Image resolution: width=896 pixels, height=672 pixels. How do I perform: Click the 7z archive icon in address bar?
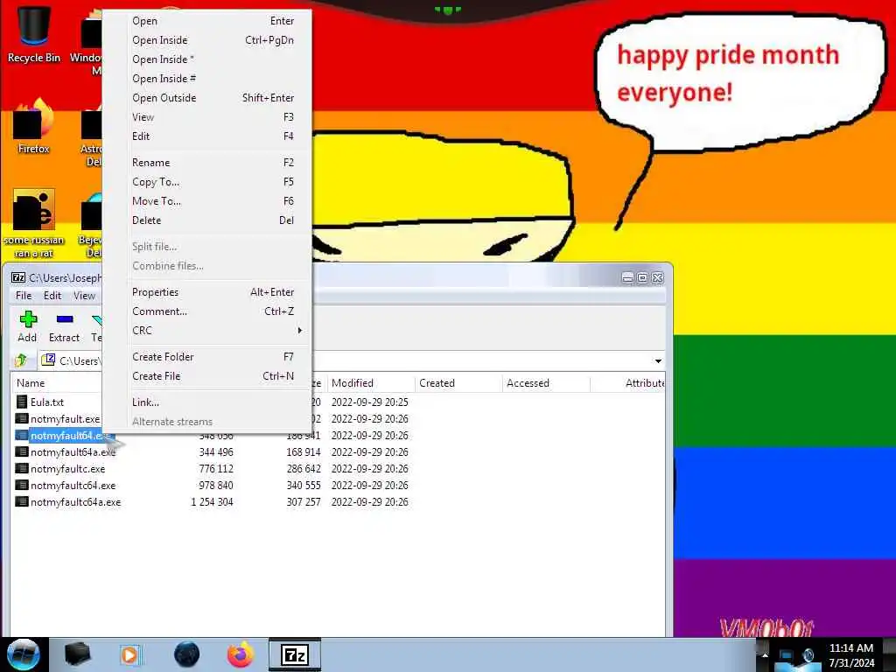click(x=49, y=360)
